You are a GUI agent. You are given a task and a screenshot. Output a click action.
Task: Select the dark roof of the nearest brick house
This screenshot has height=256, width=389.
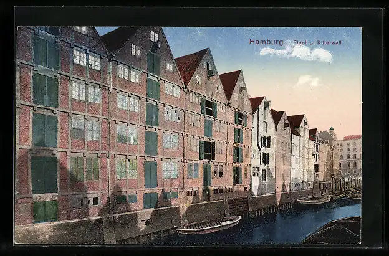point(117,38)
